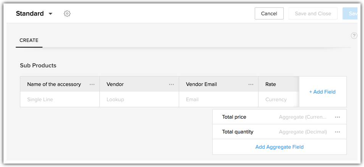Open options for Name of the accessory
This screenshot has height=167, width=364.
pyautogui.click(x=92, y=84)
